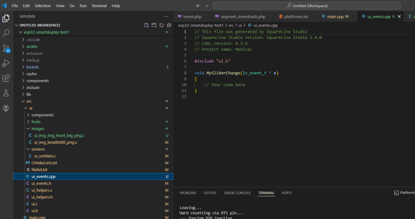The image size is (415, 219).
Task: Open ui_helpers.c in the tree
Action: click(93, 190)
